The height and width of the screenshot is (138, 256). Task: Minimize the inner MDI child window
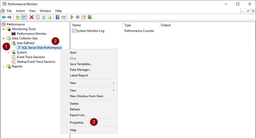point(243,11)
